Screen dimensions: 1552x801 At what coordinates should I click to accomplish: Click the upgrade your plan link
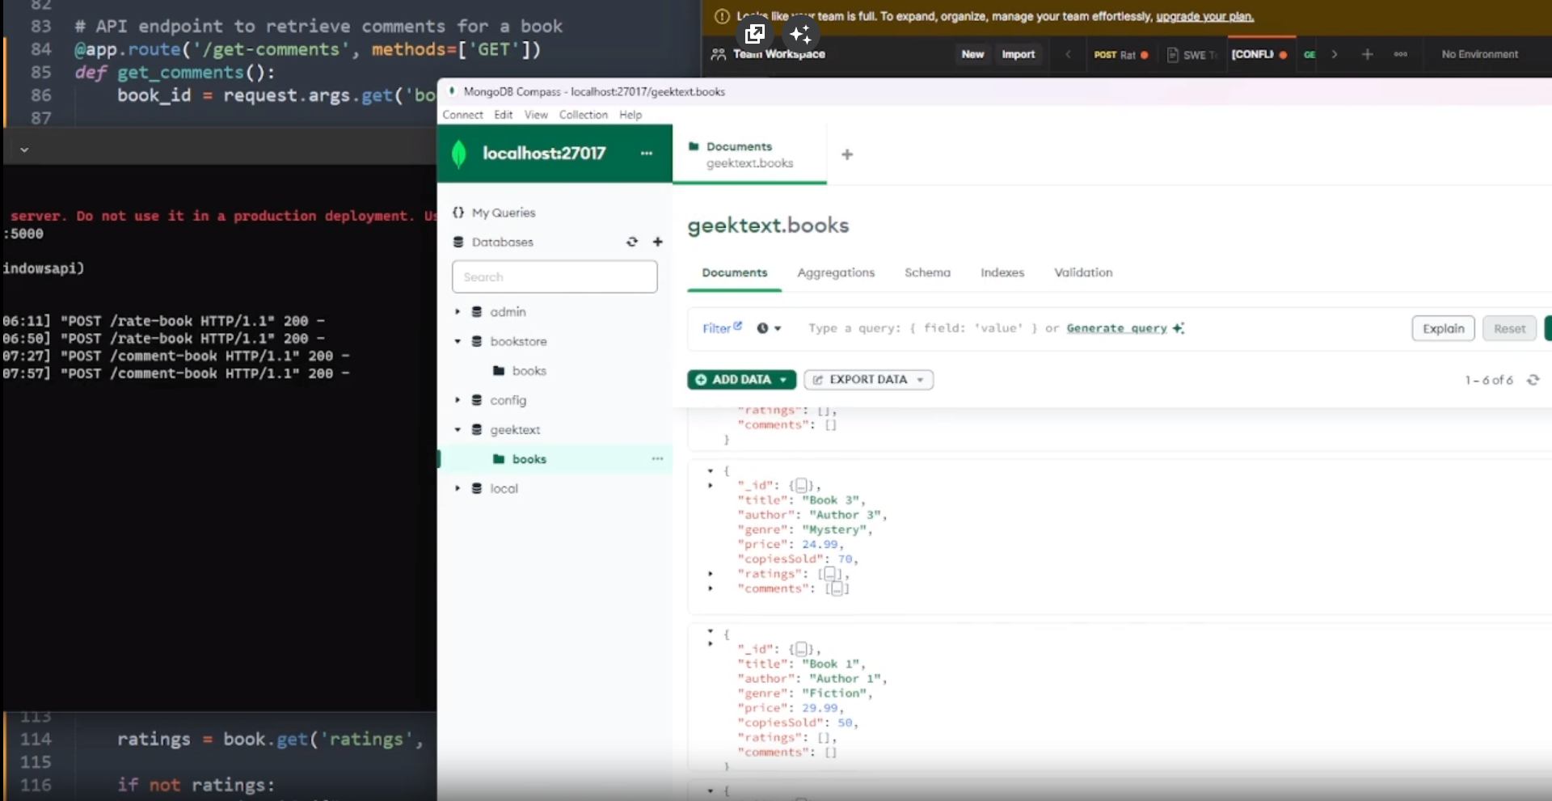pyautogui.click(x=1204, y=16)
